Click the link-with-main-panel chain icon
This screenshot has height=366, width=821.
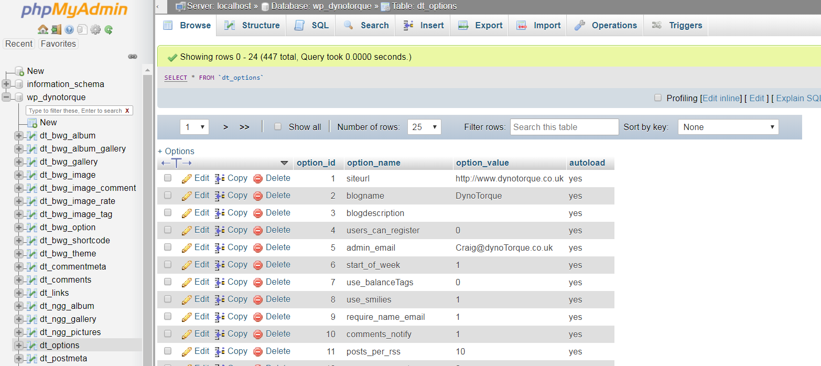click(133, 56)
